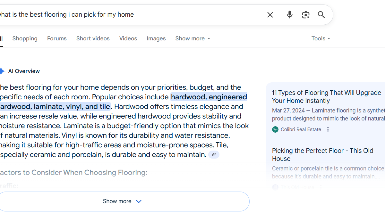Open Colibri Real Estate three-dot menu
Image resolution: width=385 pixels, height=214 pixels.
coord(328,129)
